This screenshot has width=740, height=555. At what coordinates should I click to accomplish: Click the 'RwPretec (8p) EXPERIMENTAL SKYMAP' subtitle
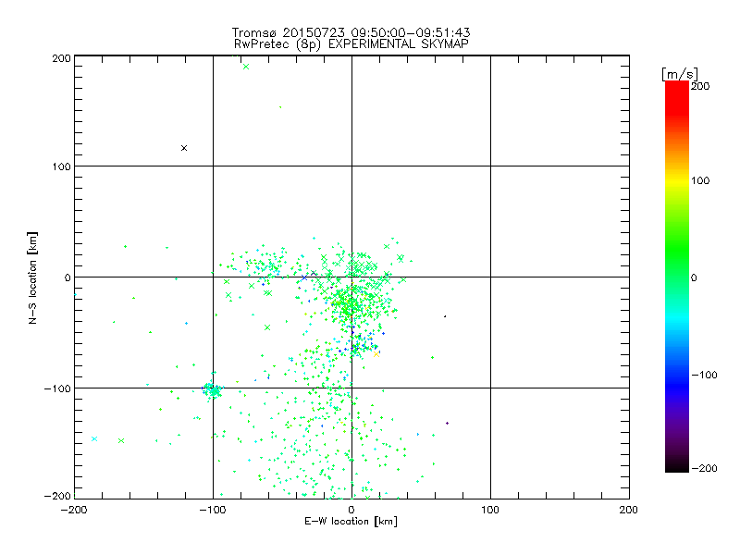(351, 44)
